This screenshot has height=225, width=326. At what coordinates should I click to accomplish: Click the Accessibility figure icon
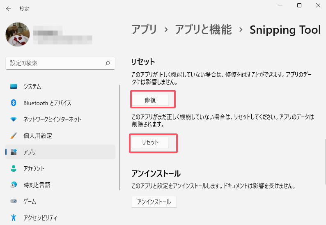tap(14, 218)
